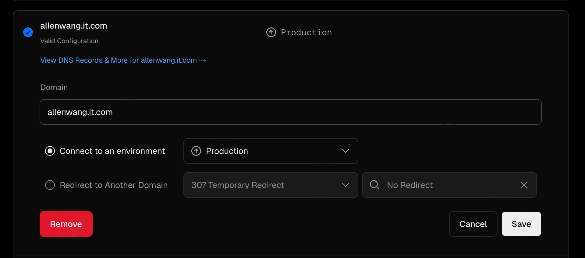The height and width of the screenshot is (258, 585).
Task: Select the Redirect to Another Domain radio button
Action: [50, 185]
